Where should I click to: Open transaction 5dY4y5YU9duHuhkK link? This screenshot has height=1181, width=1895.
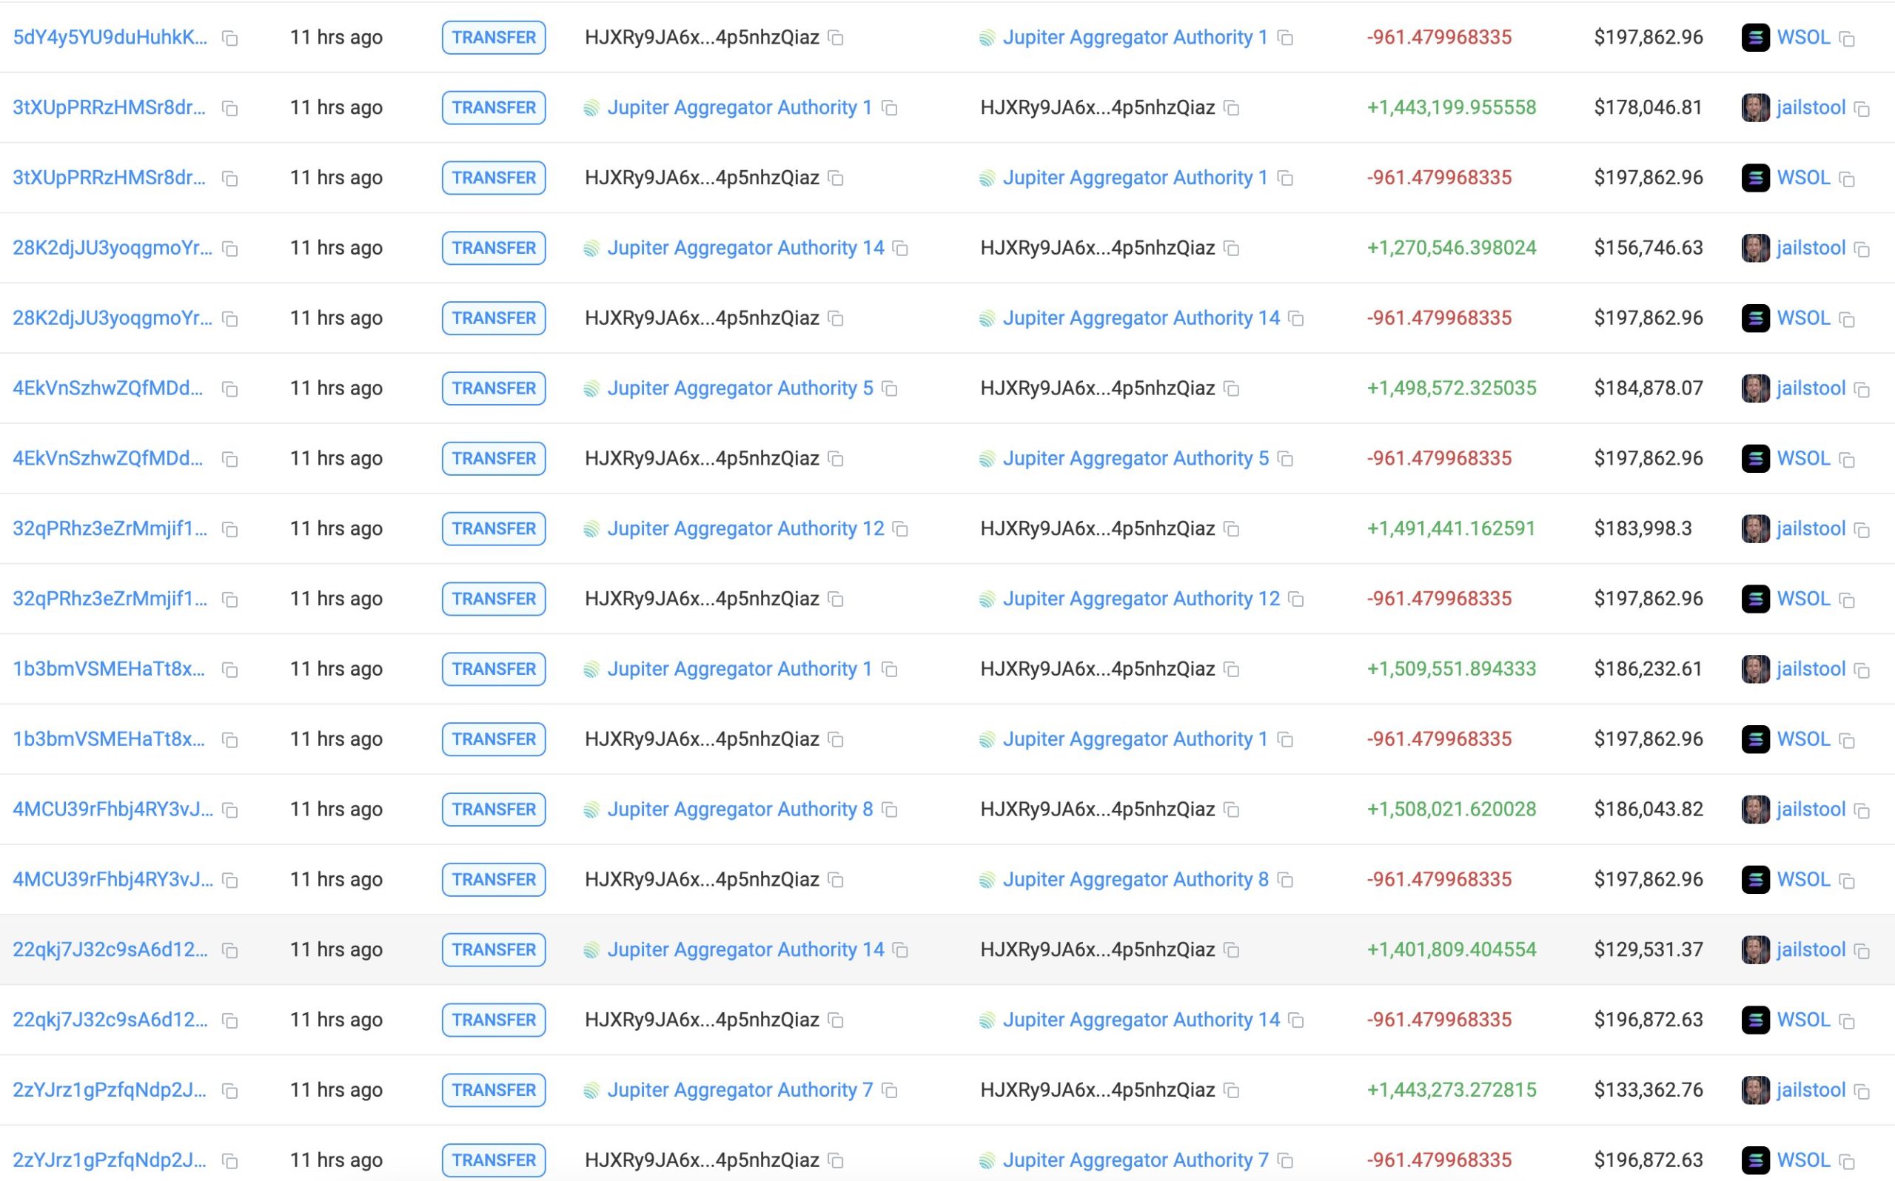(x=110, y=38)
